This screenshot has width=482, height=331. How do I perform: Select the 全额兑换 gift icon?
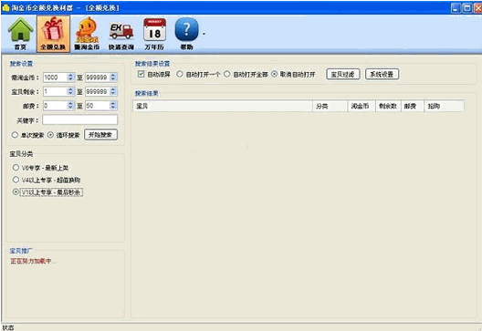coord(53,34)
